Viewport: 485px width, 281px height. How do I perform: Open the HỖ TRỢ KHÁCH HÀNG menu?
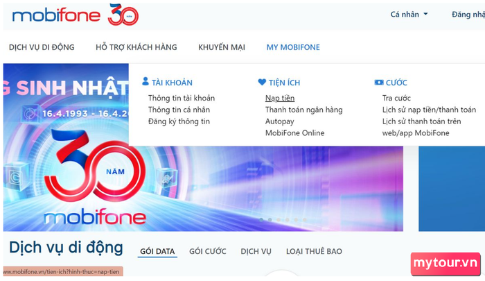[x=136, y=47]
